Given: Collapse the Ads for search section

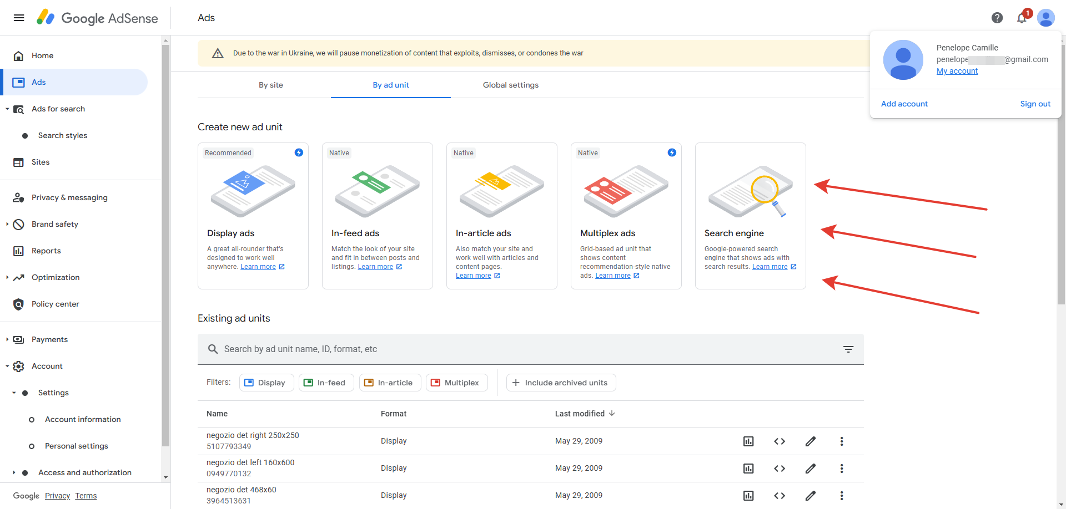Looking at the screenshot, I should click(x=7, y=109).
